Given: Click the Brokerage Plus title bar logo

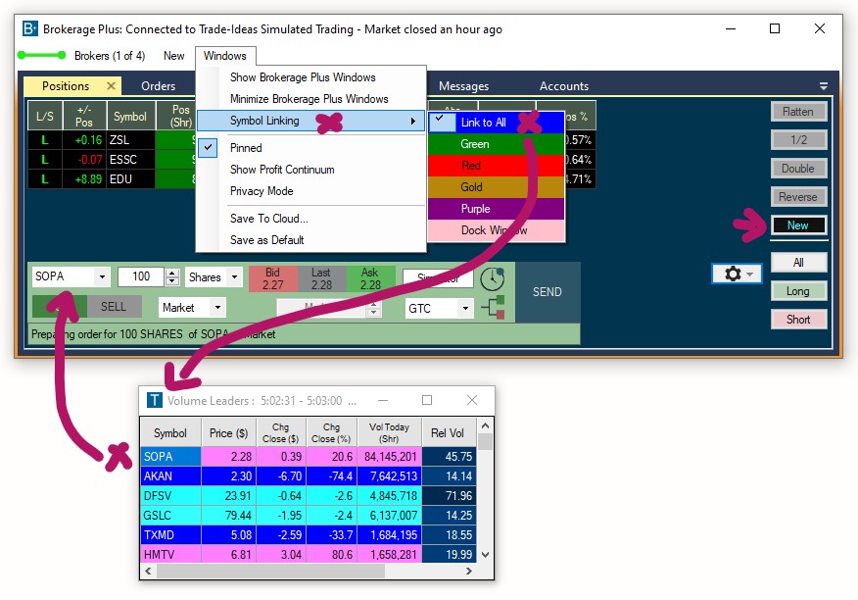Looking at the screenshot, I should pyautogui.click(x=29, y=29).
